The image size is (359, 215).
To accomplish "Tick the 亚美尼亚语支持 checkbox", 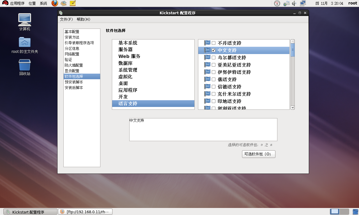I will 214,65.
